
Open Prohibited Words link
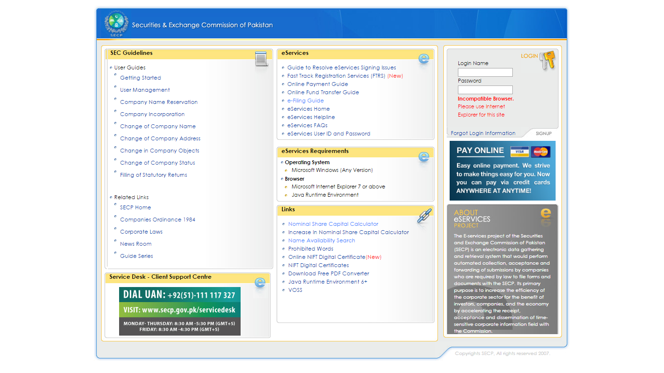311,249
